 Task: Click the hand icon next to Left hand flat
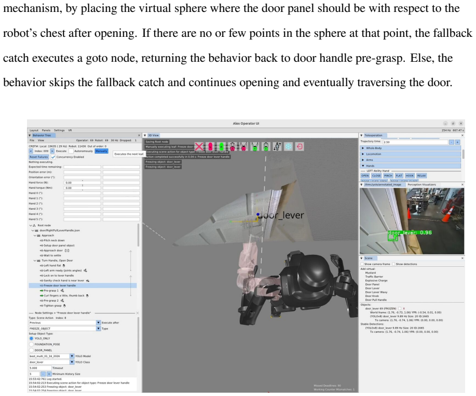[x=64, y=266]
